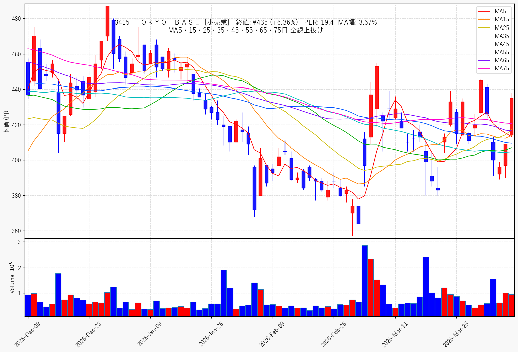The height and width of the screenshot is (352, 518).
Task: Click the 360 price axis tick
Action: click(17, 231)
